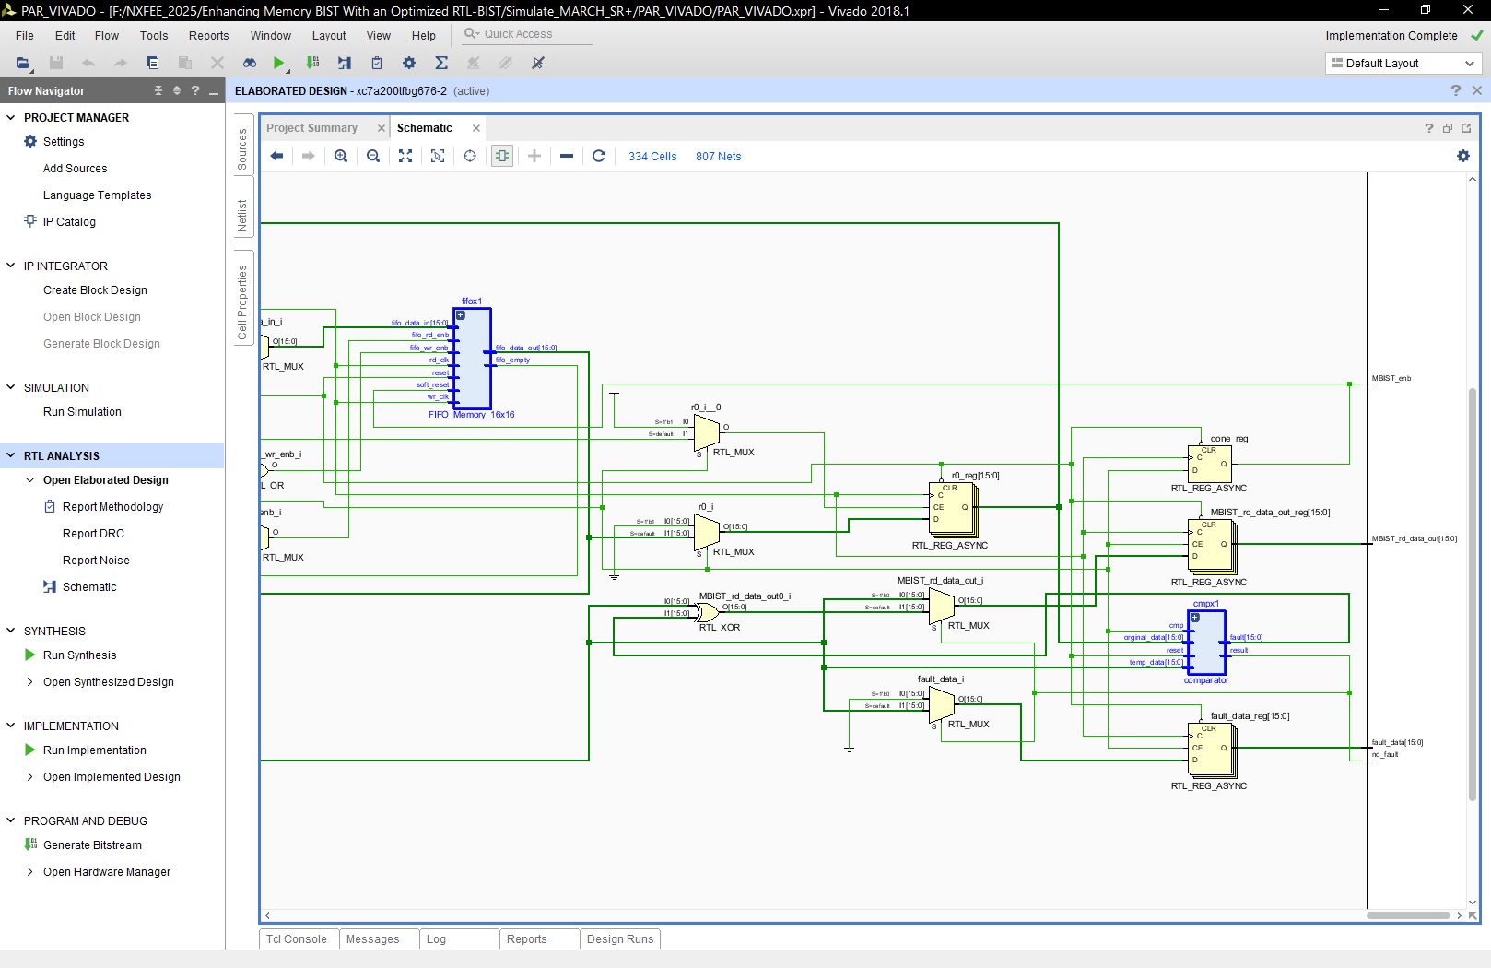This screenshot has width=1491, height=968.
Task: Zoom in on the schematic view
Action: pos(341,156)
